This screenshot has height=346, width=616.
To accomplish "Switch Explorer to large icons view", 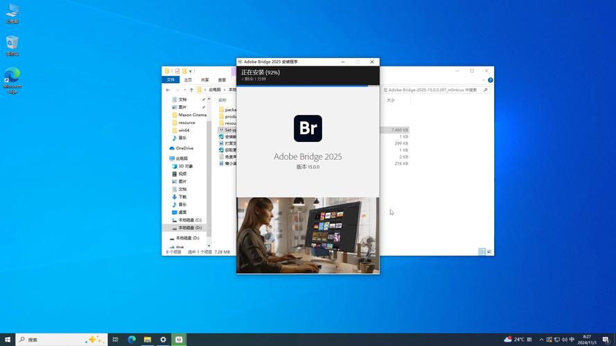I will pos(489,251).
